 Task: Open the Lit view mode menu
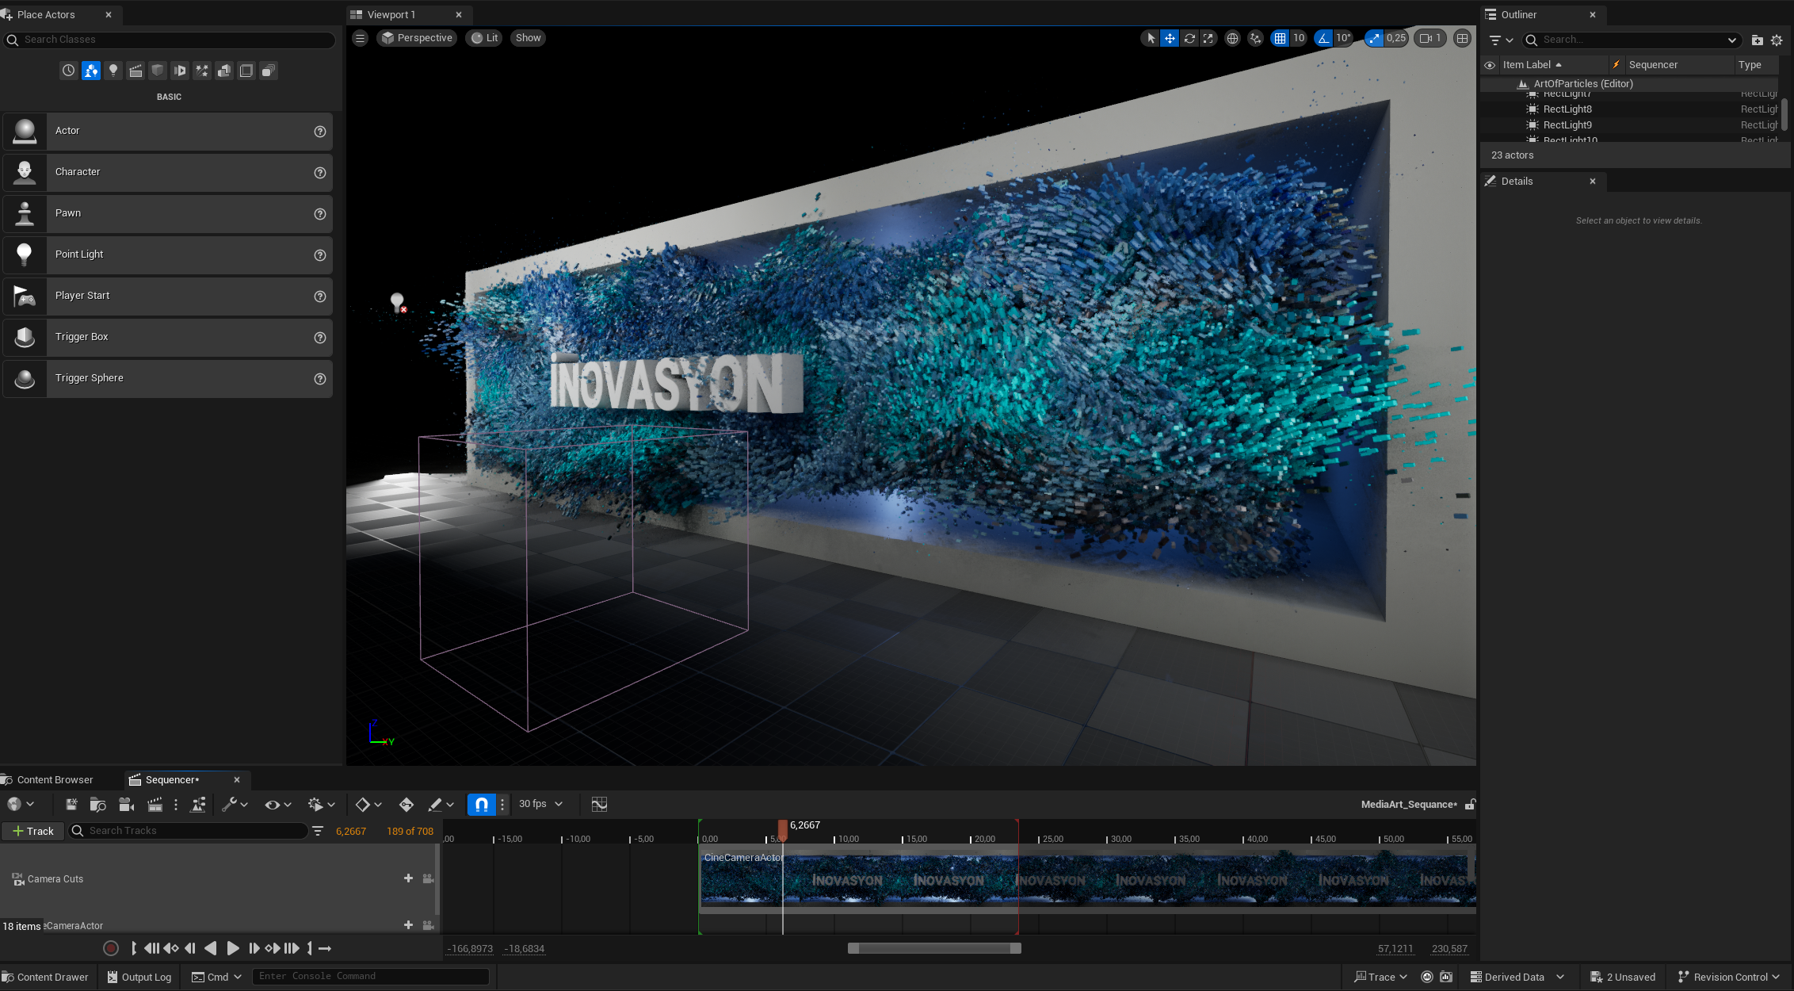coord(484,38)
